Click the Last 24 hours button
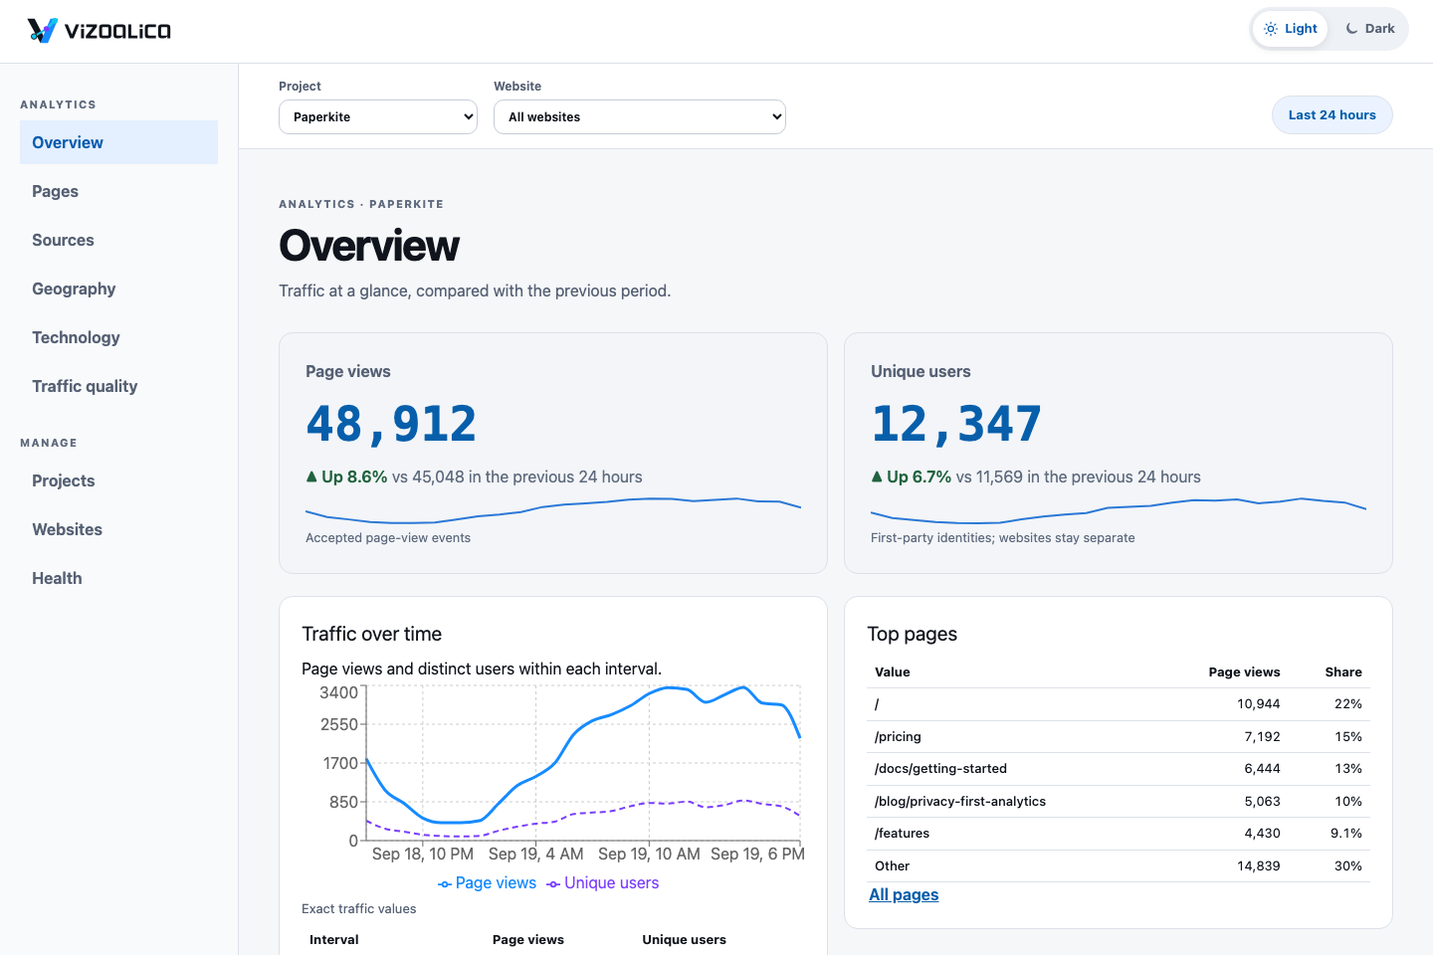The height and width of the screenshot is (955, 1433). pos(1331,115)
